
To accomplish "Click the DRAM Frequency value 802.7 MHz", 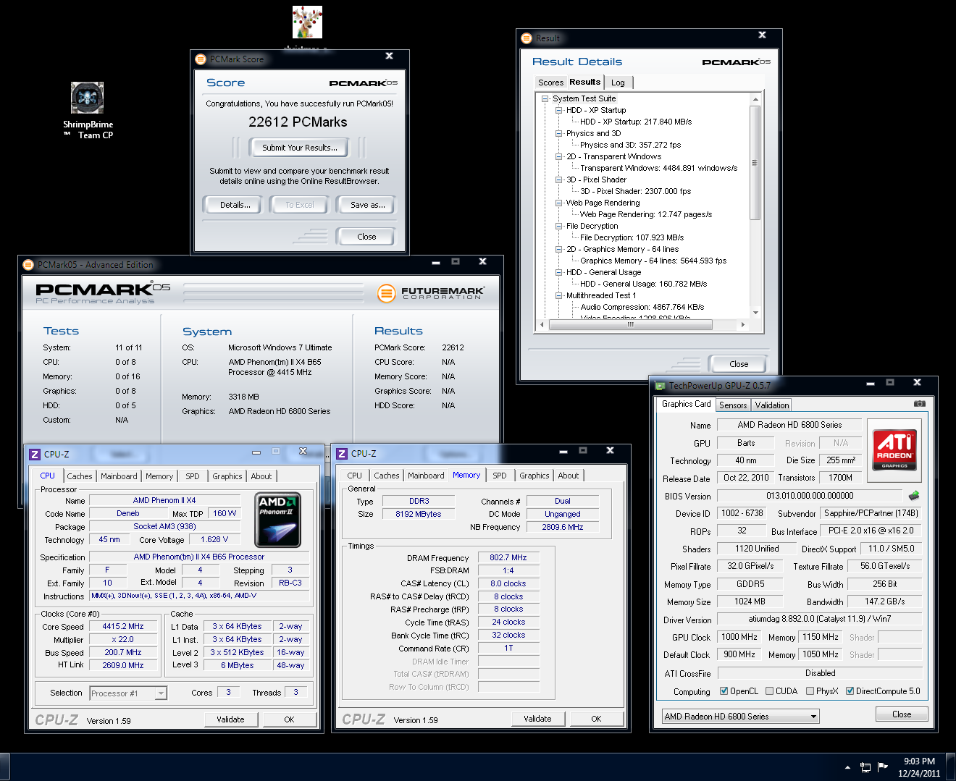I will click(508, 557).
